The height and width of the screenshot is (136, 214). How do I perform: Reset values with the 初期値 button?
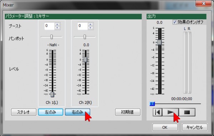(128, 112)
